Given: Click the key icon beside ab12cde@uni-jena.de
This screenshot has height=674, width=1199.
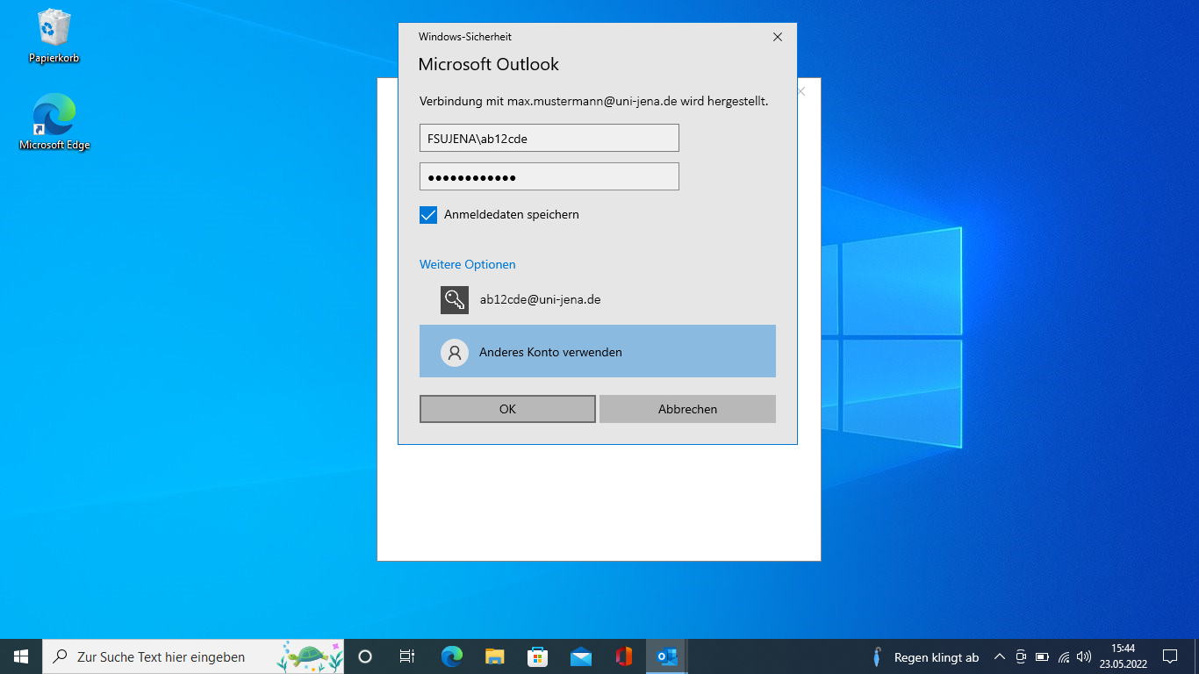Looking at the screenshot, I should point(455,300).
